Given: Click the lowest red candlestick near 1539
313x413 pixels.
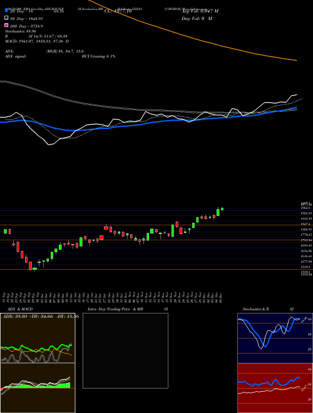Looking at the screenshot, I should point(30,266).
